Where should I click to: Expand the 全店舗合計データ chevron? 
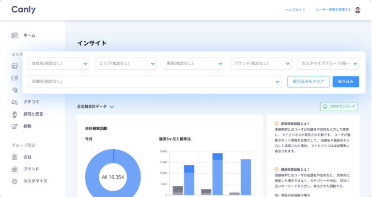112,106
